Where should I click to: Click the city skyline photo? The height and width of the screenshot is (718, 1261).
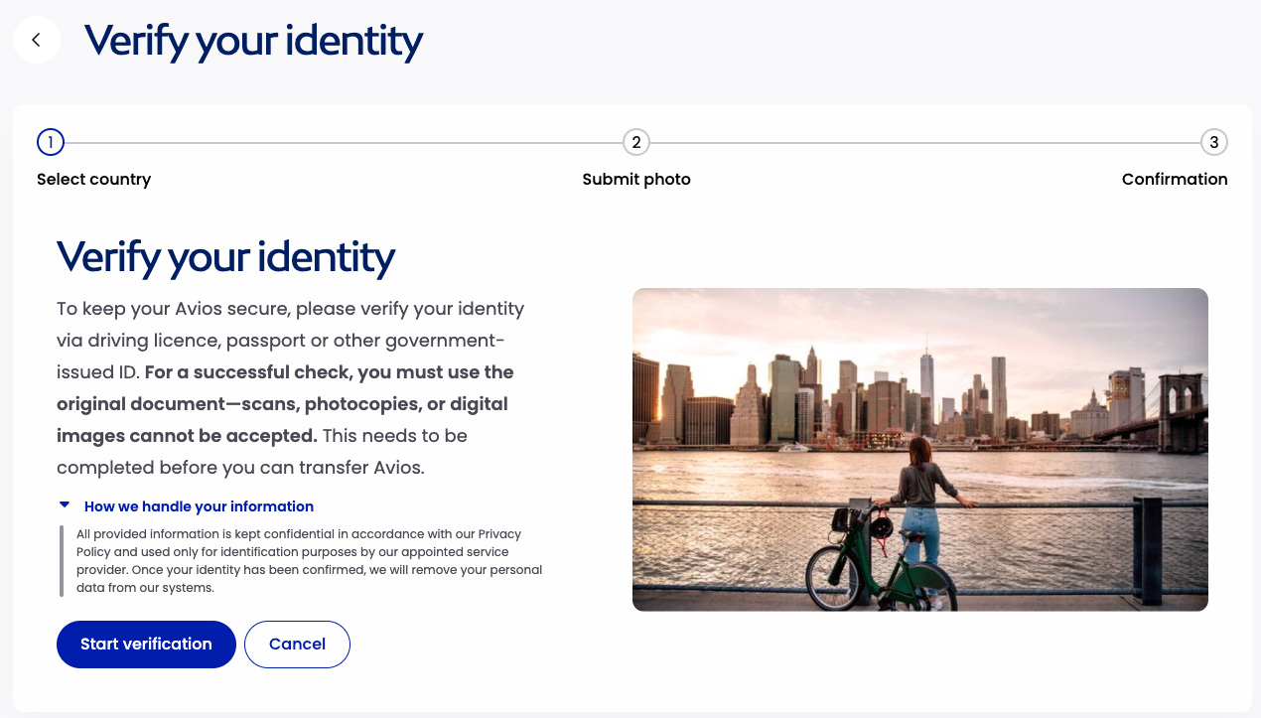pos(920,449)
